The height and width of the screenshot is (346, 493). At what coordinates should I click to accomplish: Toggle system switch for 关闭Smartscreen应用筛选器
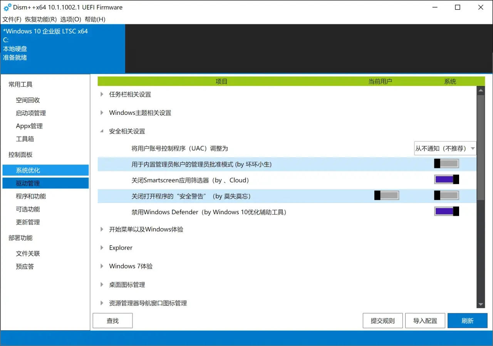(x=446, y=180)
